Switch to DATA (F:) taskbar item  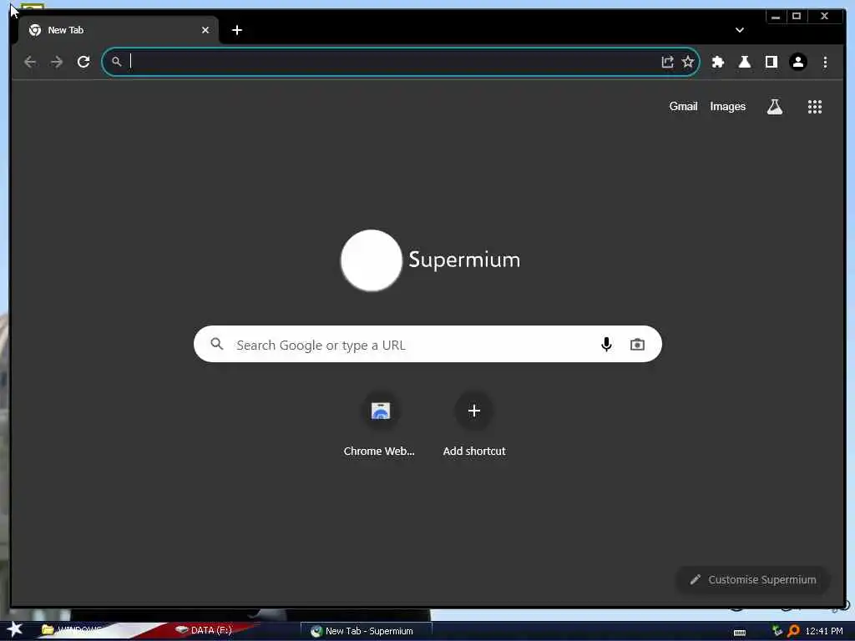205,630
